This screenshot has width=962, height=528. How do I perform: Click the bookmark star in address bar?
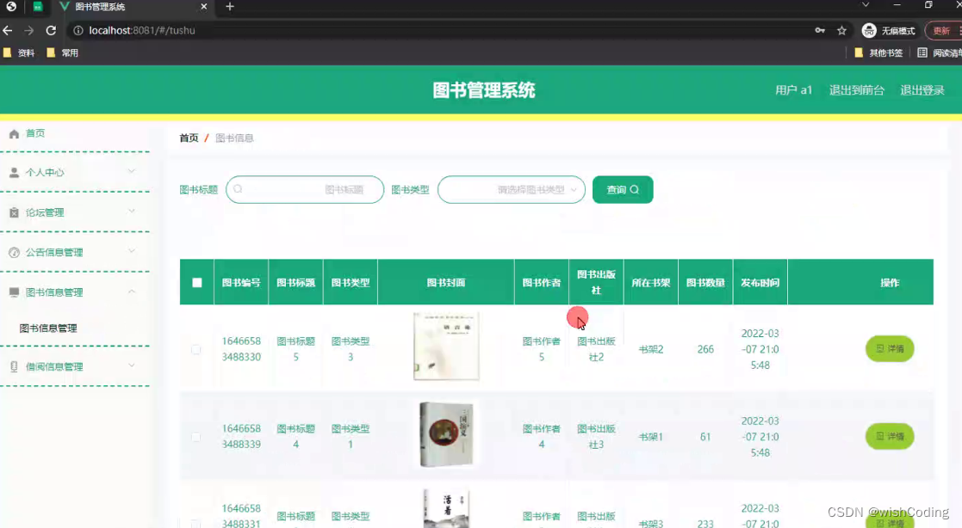pos(841,29)
